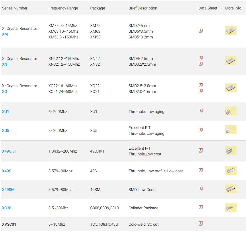Viewport: 246px width, 232px height.
Task: Click the XU1 thru-hole crystal thumbnail
Action: pos(231,111)
